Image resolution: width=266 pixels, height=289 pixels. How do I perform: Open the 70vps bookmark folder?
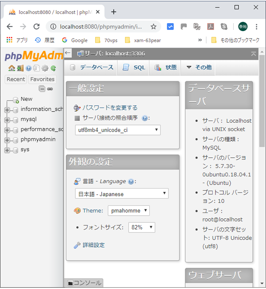(x=106, y=40)
